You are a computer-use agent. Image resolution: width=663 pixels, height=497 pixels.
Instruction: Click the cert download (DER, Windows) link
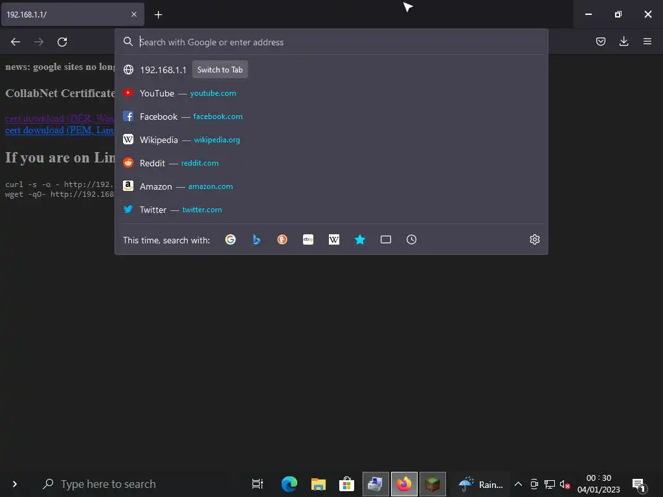click(x=60, y=118)
